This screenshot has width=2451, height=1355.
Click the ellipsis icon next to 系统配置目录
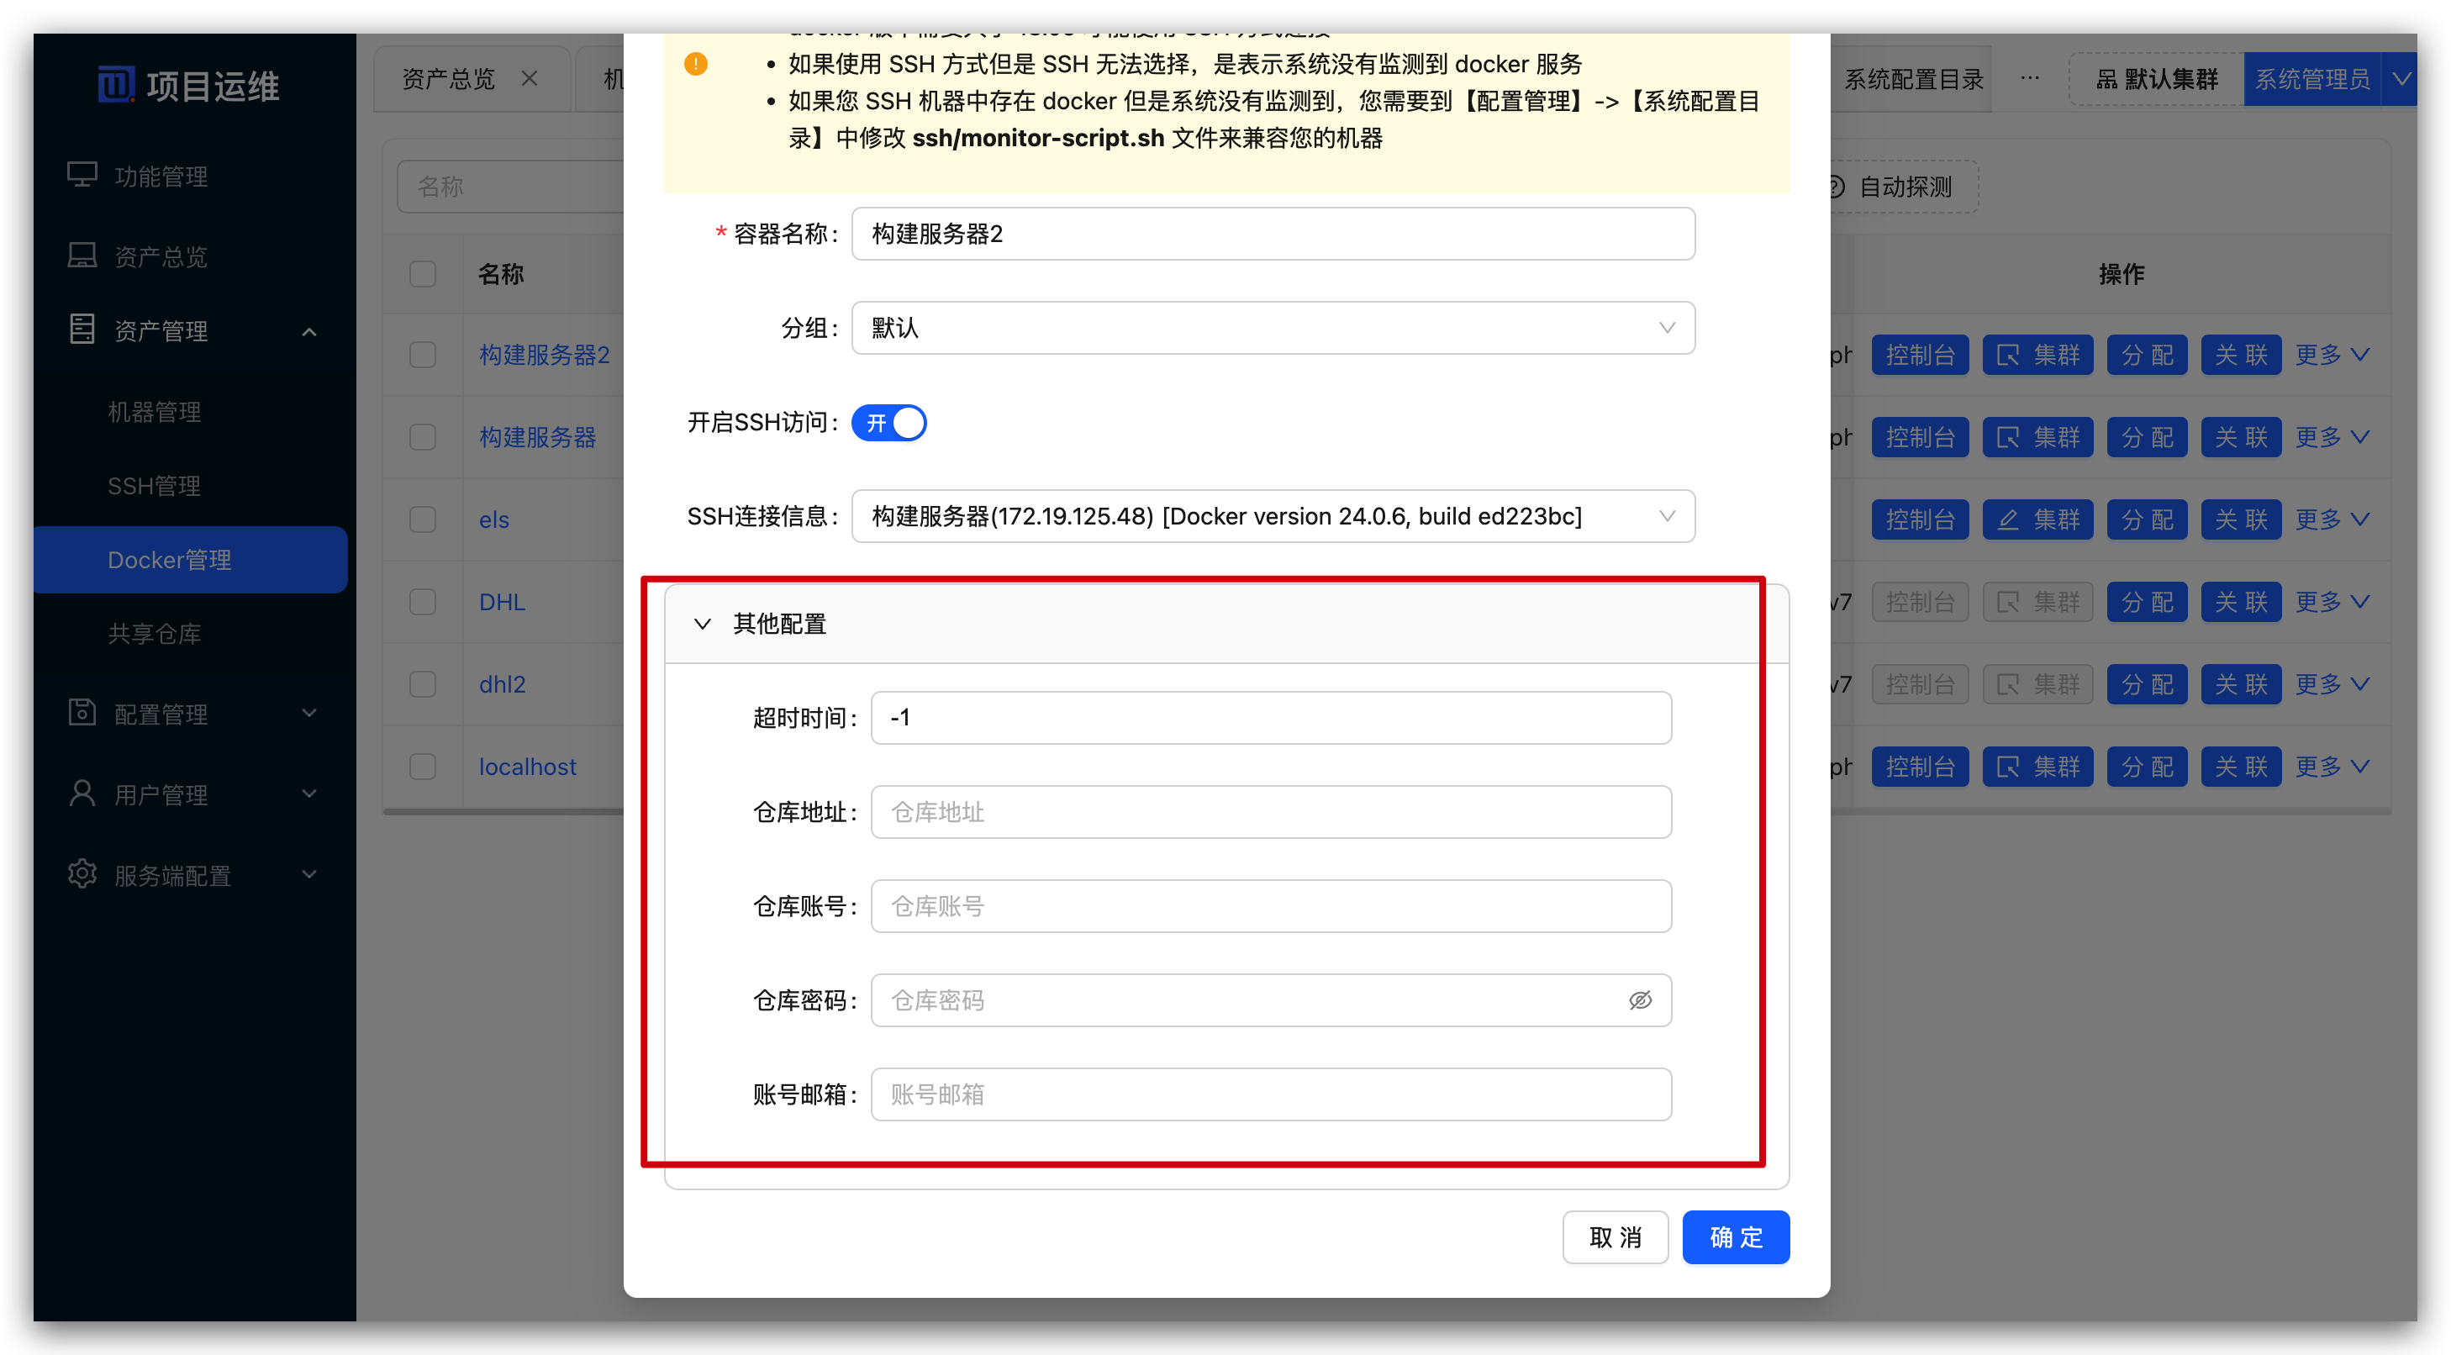(2031, 78)
